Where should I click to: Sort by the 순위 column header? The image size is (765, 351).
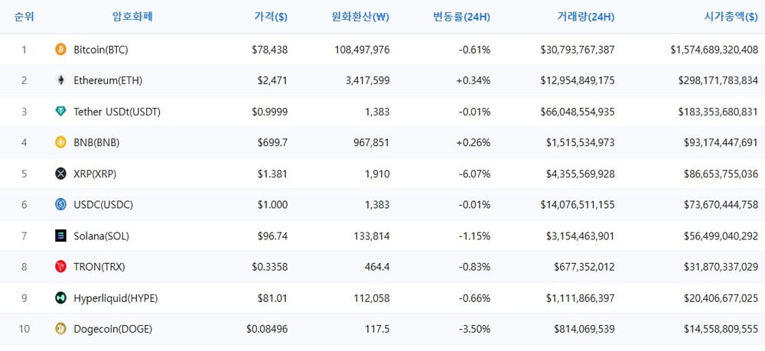(24, 17)
